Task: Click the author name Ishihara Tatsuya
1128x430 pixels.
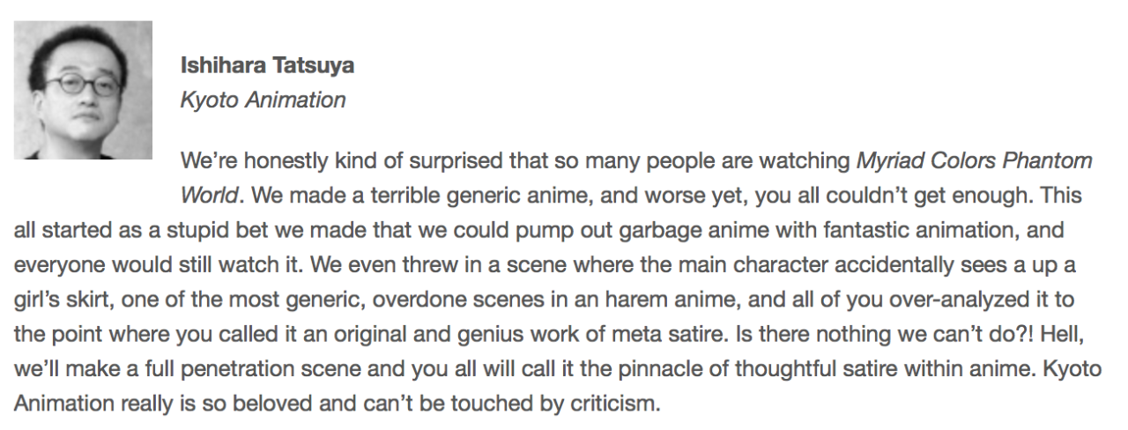Action: click(x=267, y=65)
